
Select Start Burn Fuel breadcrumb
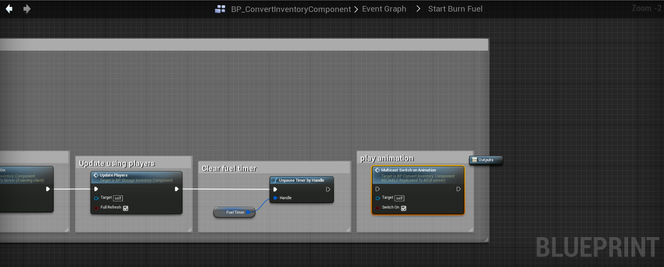[x=455, y=9]
